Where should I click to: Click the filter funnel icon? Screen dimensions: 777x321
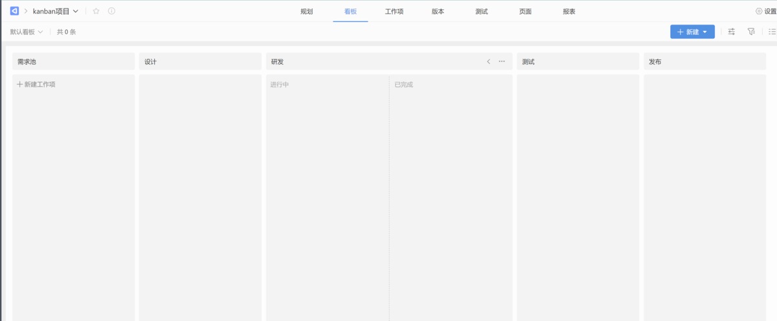coord(751,32)
